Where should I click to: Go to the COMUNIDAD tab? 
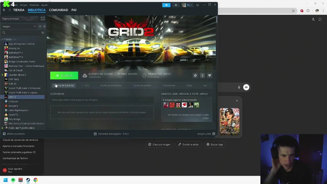click(59, 10)
